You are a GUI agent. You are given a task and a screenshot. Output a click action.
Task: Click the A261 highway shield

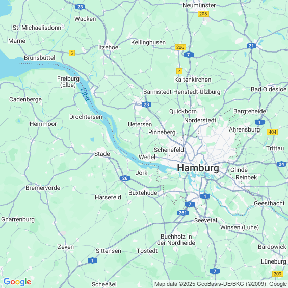click(x=183, y=213)
